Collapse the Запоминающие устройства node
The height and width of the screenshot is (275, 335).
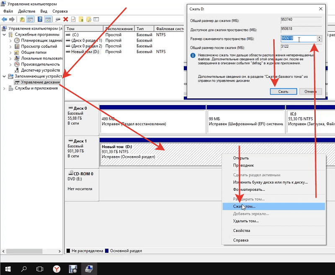tap(4, 76)
